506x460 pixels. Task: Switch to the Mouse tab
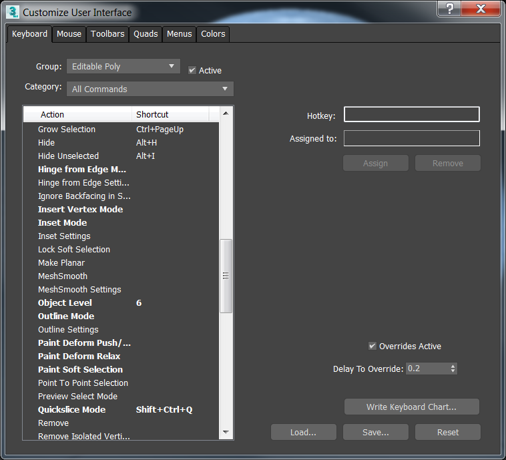[x=69, y=34]
